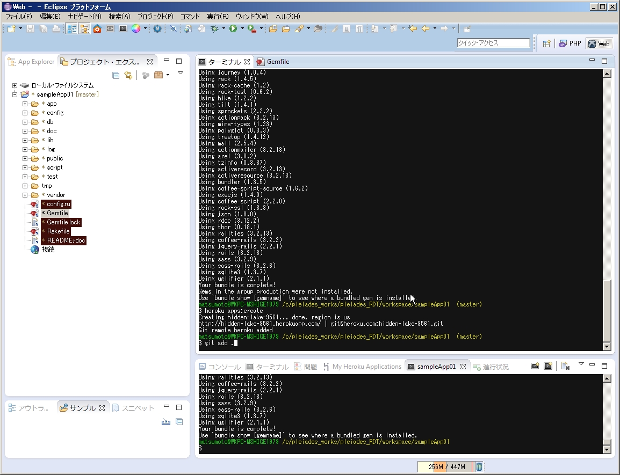Screen dimensions: 620x475
Task: Expand the db folder
Action: coord(25,122)
